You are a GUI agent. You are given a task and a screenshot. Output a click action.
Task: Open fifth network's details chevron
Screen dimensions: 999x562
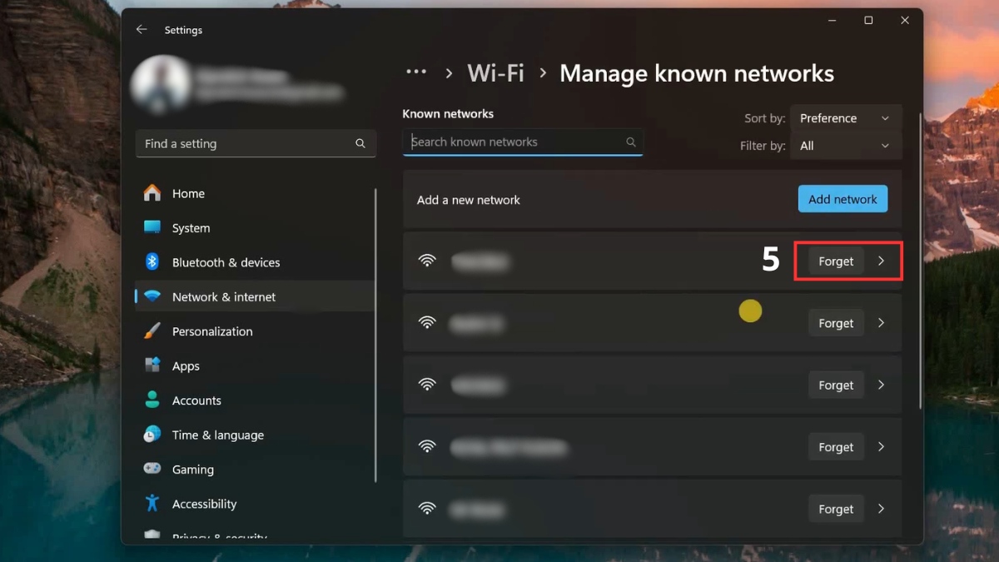point(882,509)
